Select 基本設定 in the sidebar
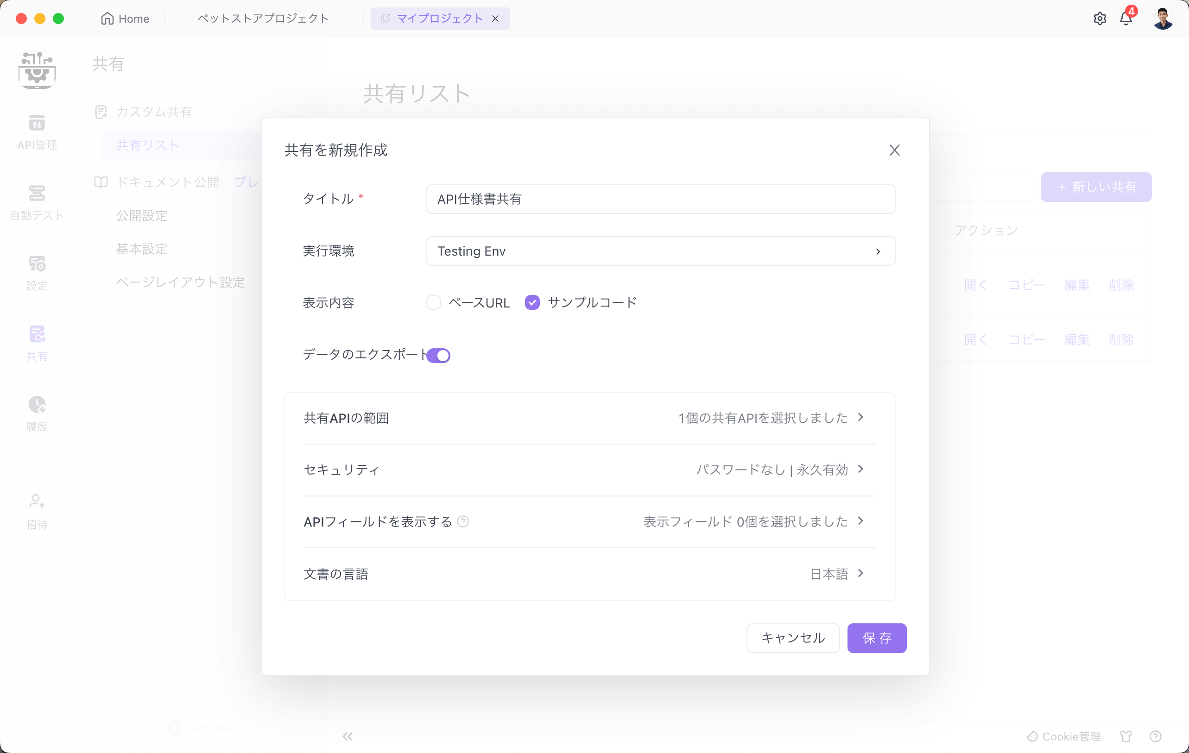Image resolution: width=1189 pixels, height=753 pixels. coord(142,249)
